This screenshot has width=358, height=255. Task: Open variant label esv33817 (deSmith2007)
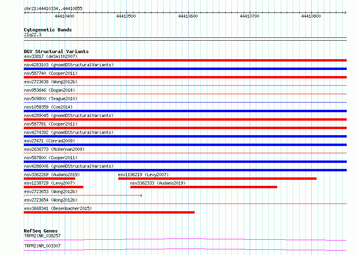click(x=51, y=56)
